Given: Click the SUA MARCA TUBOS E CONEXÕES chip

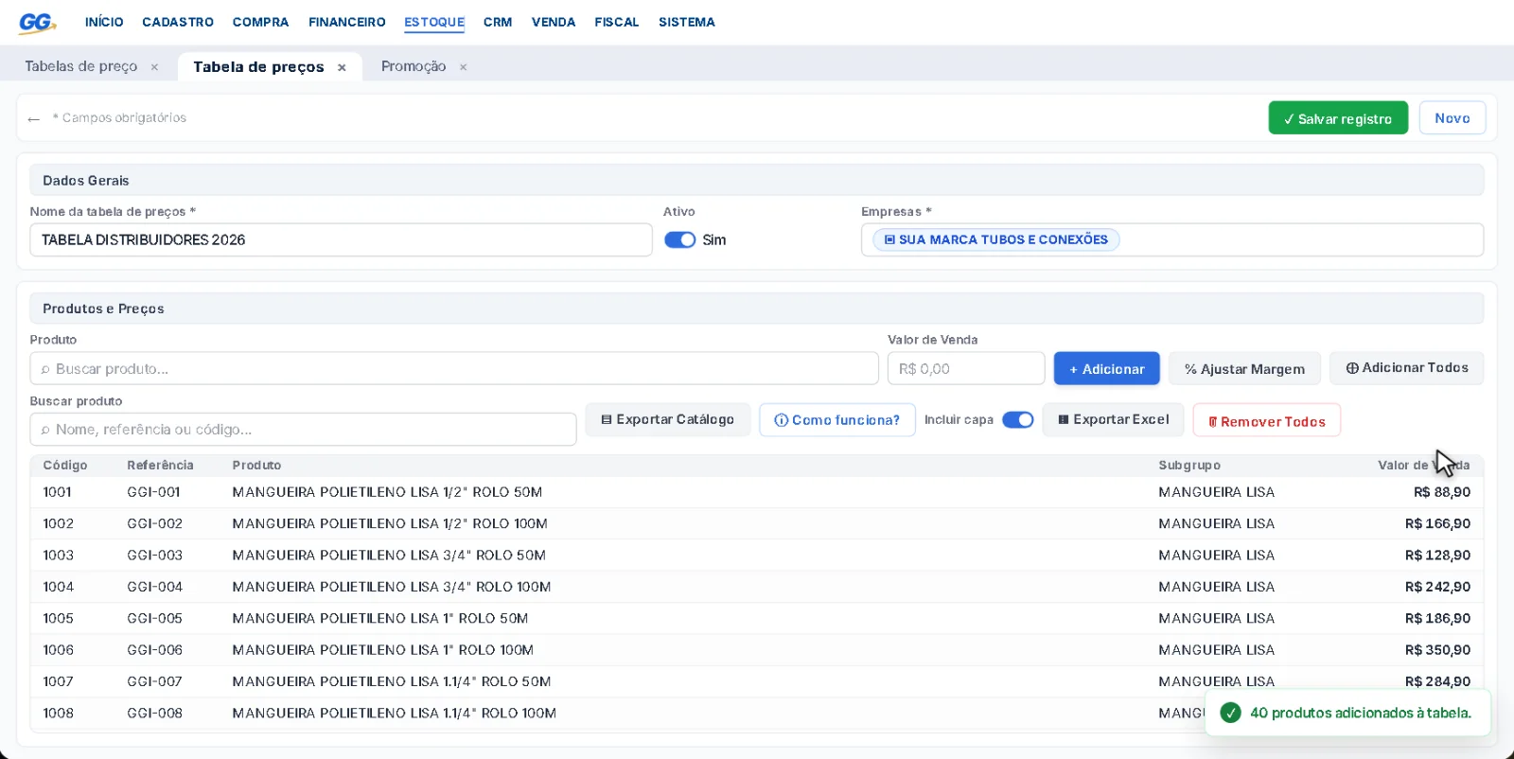Looking at the screenshot, I should (995, 239).
